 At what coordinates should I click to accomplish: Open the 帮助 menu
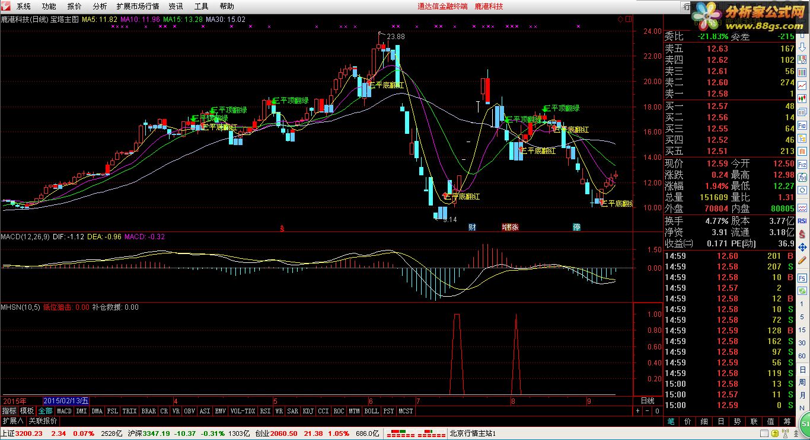pyautogui.click(x=227, y=7)
